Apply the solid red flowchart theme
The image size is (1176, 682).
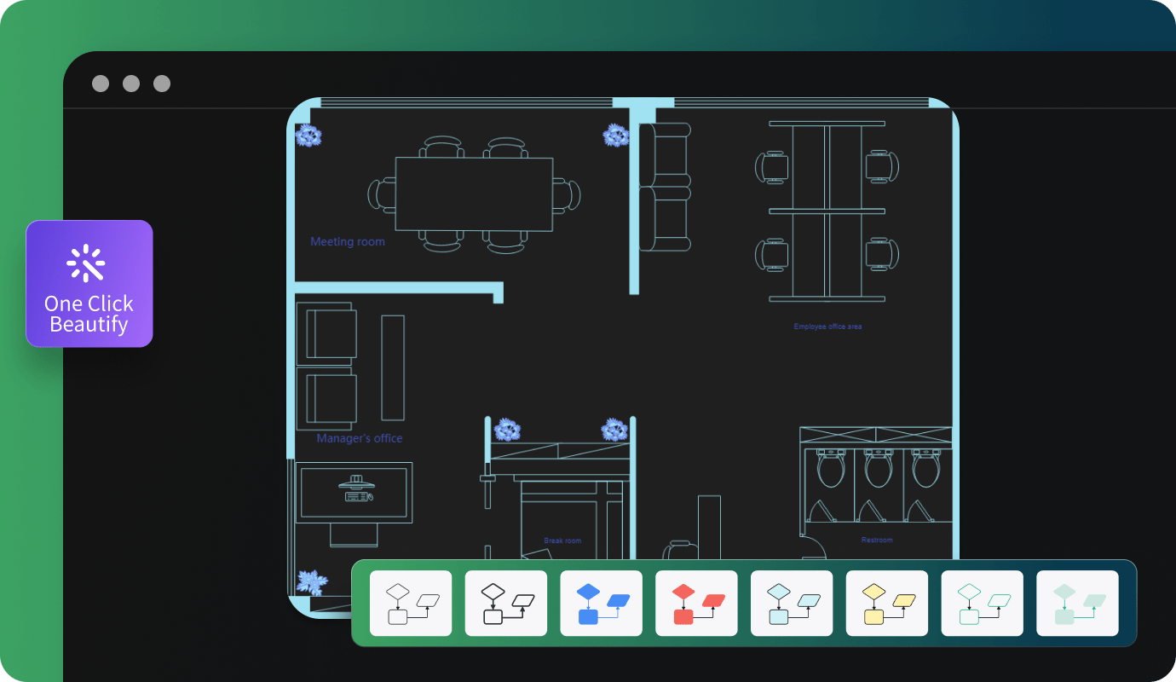coord(696,604)
